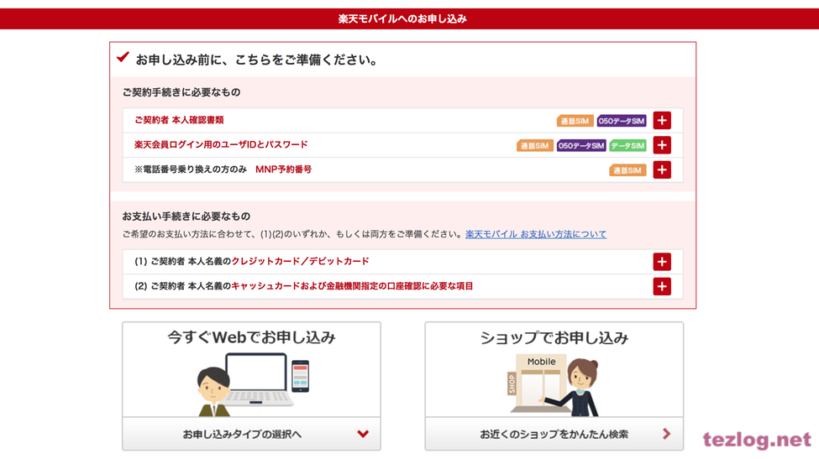Screen dimensions: 819x459
Task: Click the お近くのショップをかんたん検索 button
Action: coord(554,434)
